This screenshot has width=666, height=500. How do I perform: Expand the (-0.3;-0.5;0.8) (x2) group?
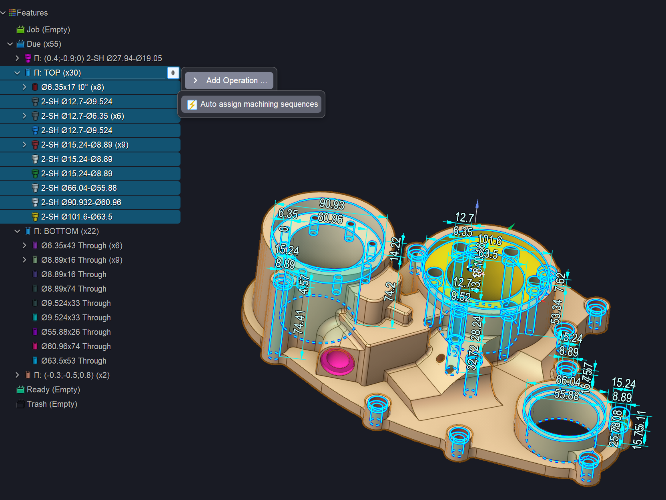click(x=17, y=375)
